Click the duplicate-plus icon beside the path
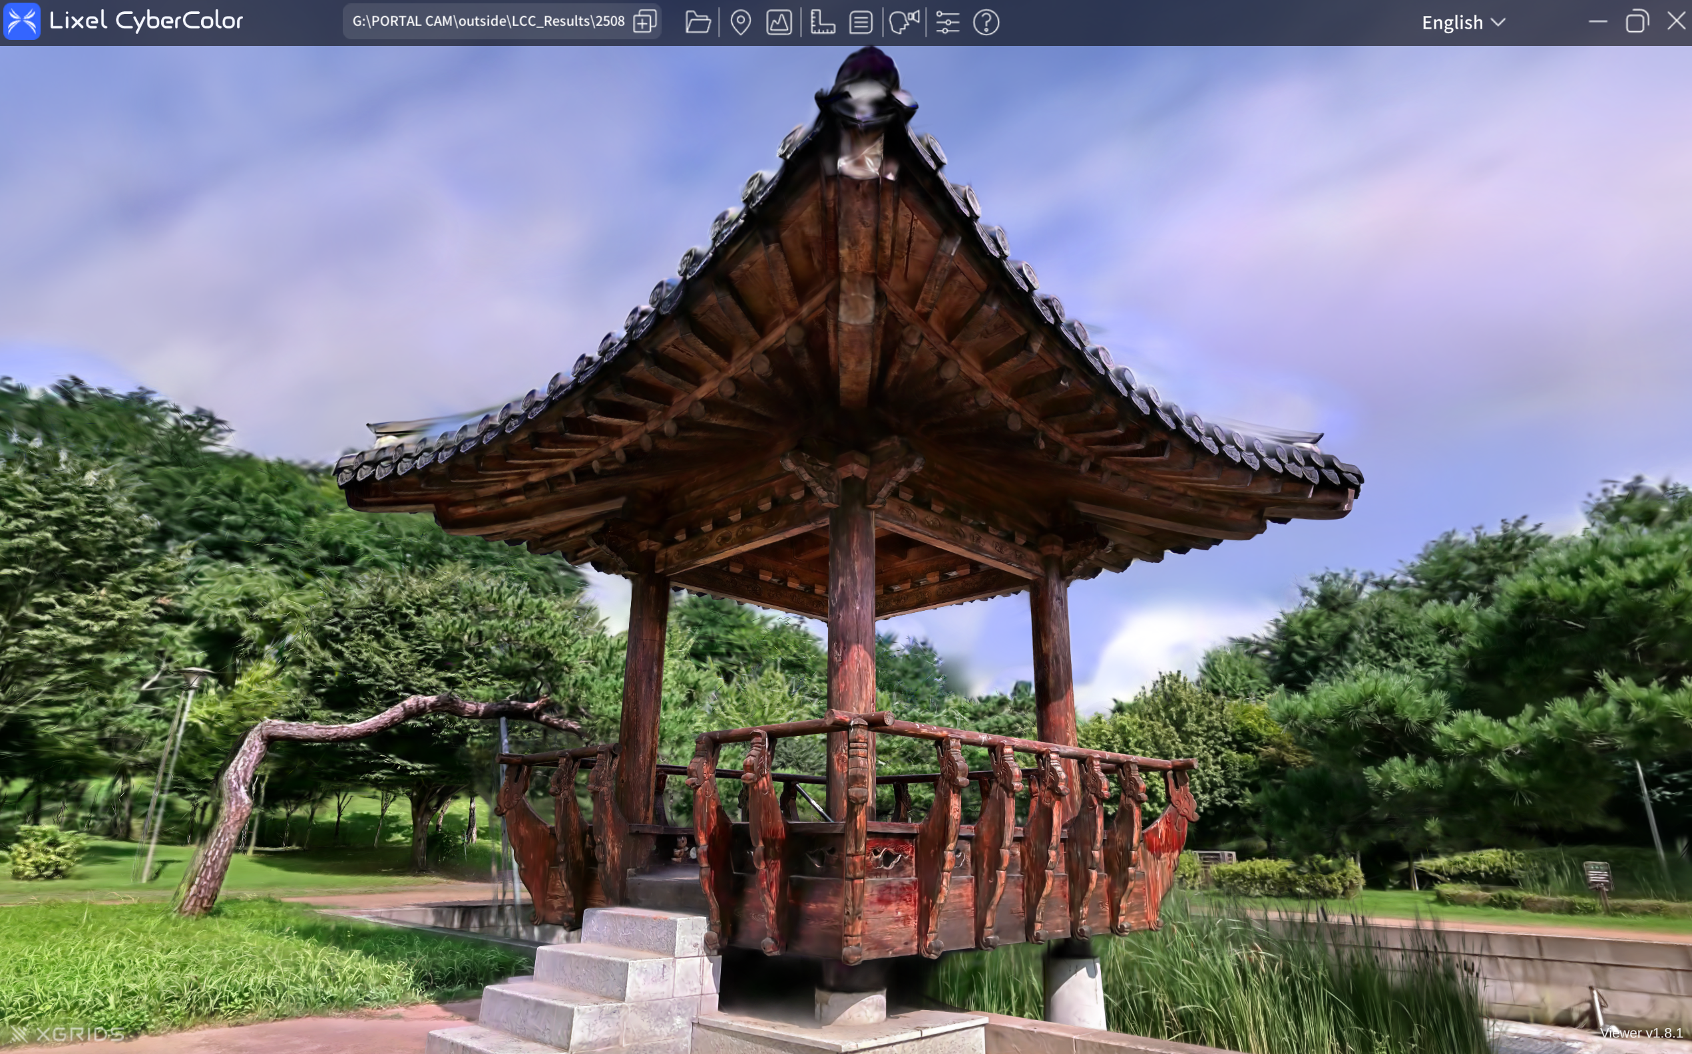This screenshot has height=1054, width=1692. click(645, 21)
